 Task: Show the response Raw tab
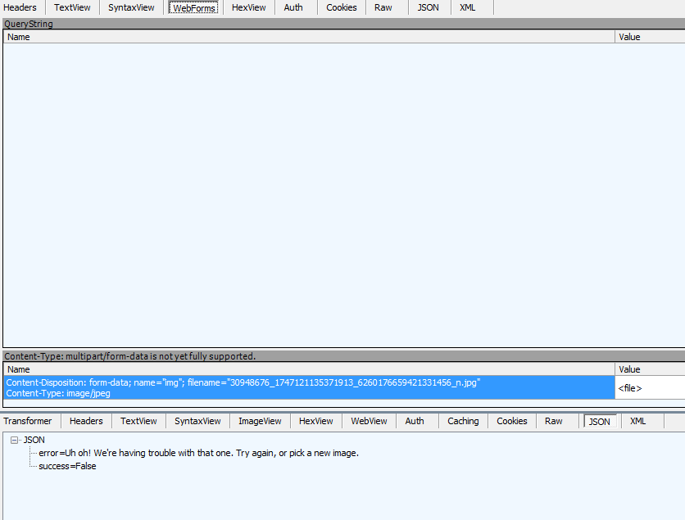pyautogui.click(x=554, y=421)
